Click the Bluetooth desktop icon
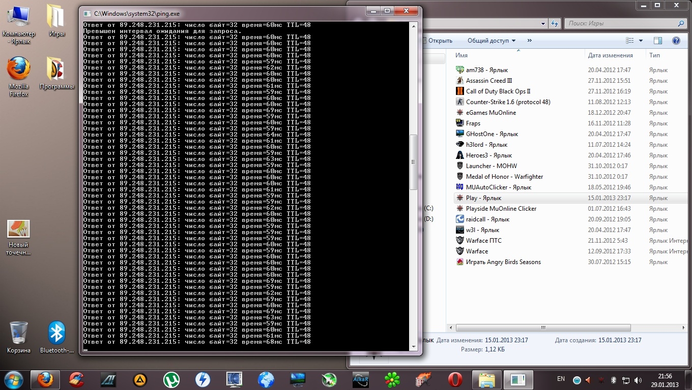Screen dimensions: 692x390 pos(56,334)
